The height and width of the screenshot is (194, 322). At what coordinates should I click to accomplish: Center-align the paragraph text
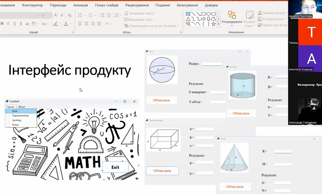87,23
